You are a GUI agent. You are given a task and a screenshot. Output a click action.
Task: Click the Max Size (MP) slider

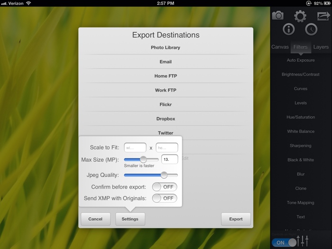[141, 159]
